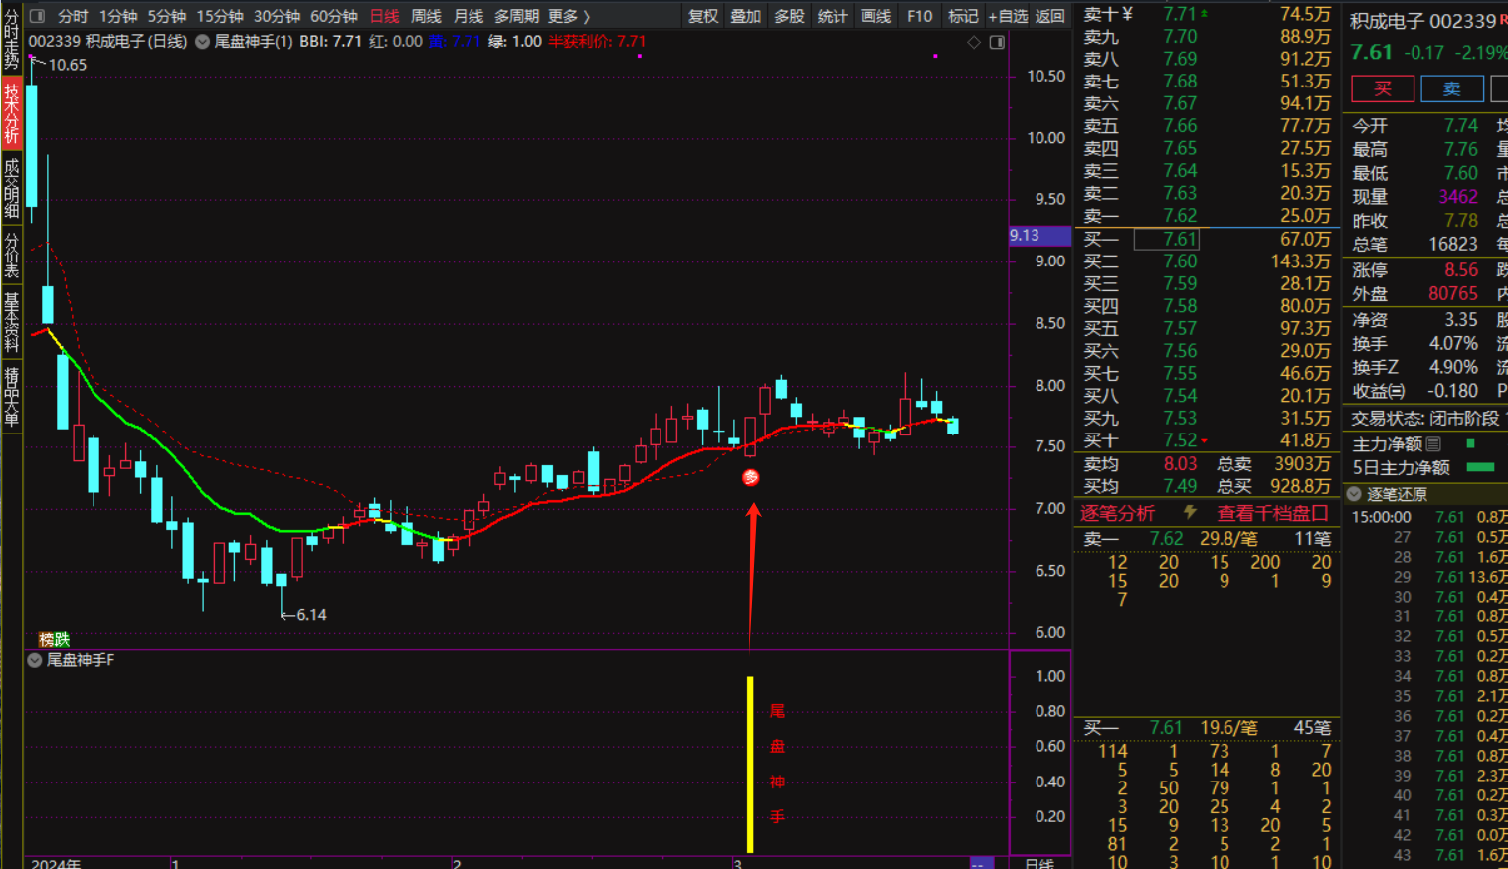
Task: Open 查看千档盘口 link
Action: pyautogui.click(x=1272, y=513)
